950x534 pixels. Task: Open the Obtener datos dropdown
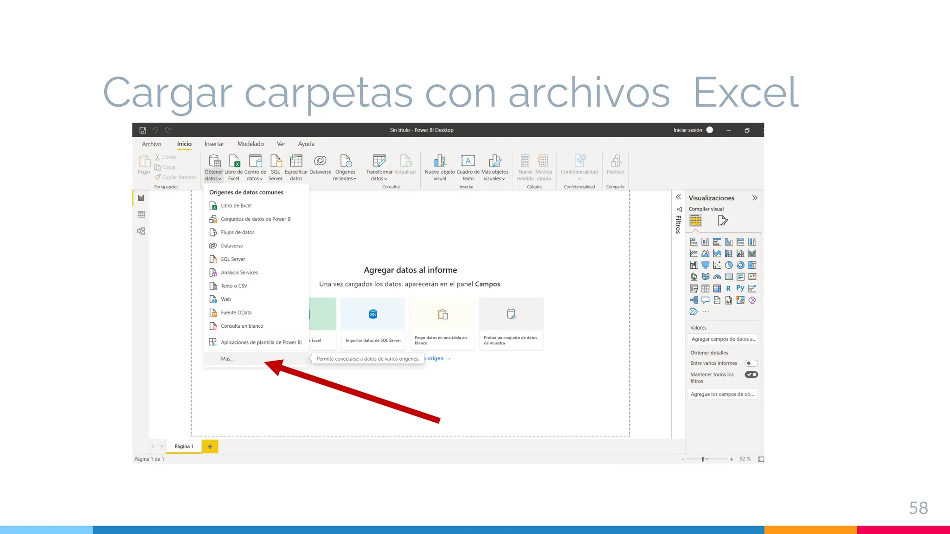pos(214,168)
